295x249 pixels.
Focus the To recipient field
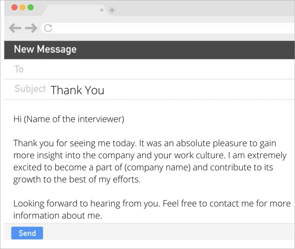point(149,69)
